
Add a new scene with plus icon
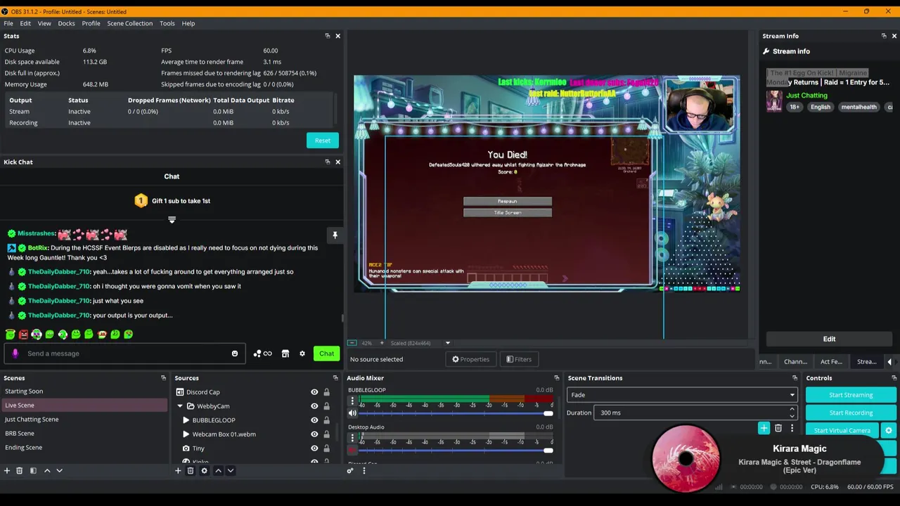click(7, 471)
